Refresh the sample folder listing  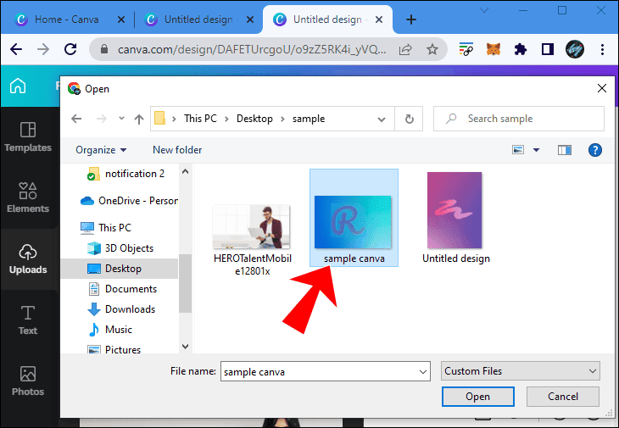pos(410,119)
